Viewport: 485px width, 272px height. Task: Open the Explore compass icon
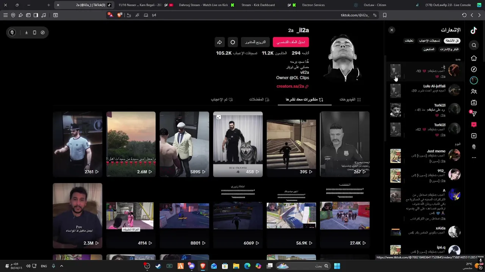pyautogui.click(x=474, y=69)
